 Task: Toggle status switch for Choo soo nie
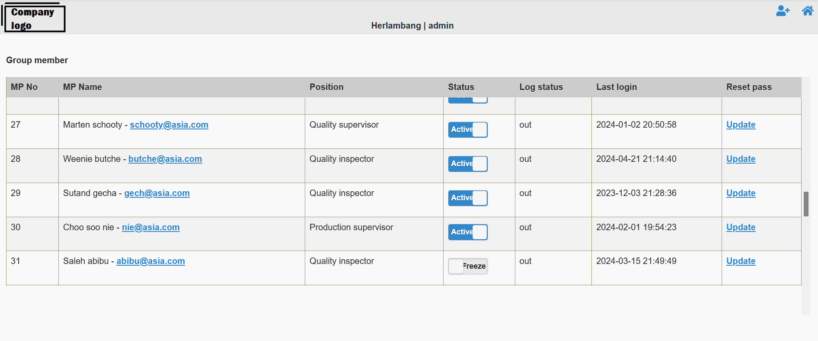(x=467, y=232)
